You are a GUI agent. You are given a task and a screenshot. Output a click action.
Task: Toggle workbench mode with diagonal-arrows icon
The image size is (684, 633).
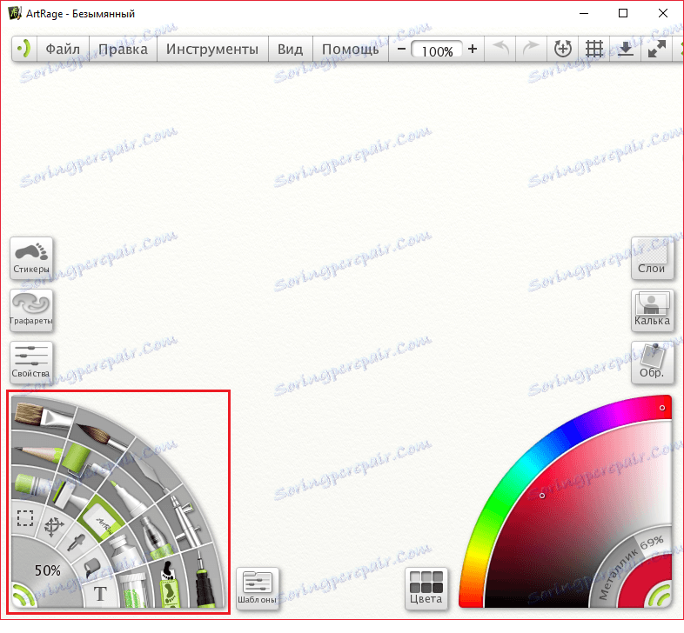tap(657, 49)
